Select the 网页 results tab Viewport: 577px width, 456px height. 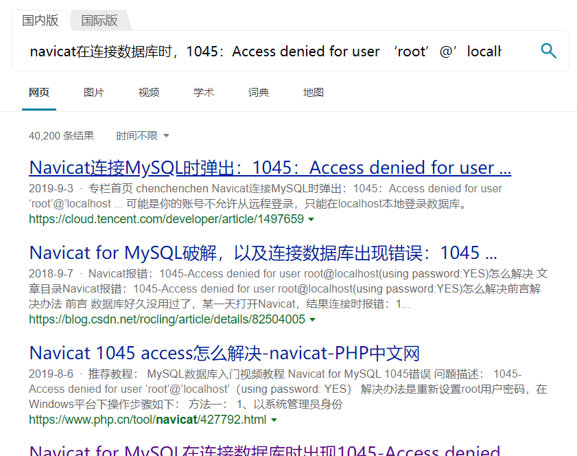click(39, 91)
